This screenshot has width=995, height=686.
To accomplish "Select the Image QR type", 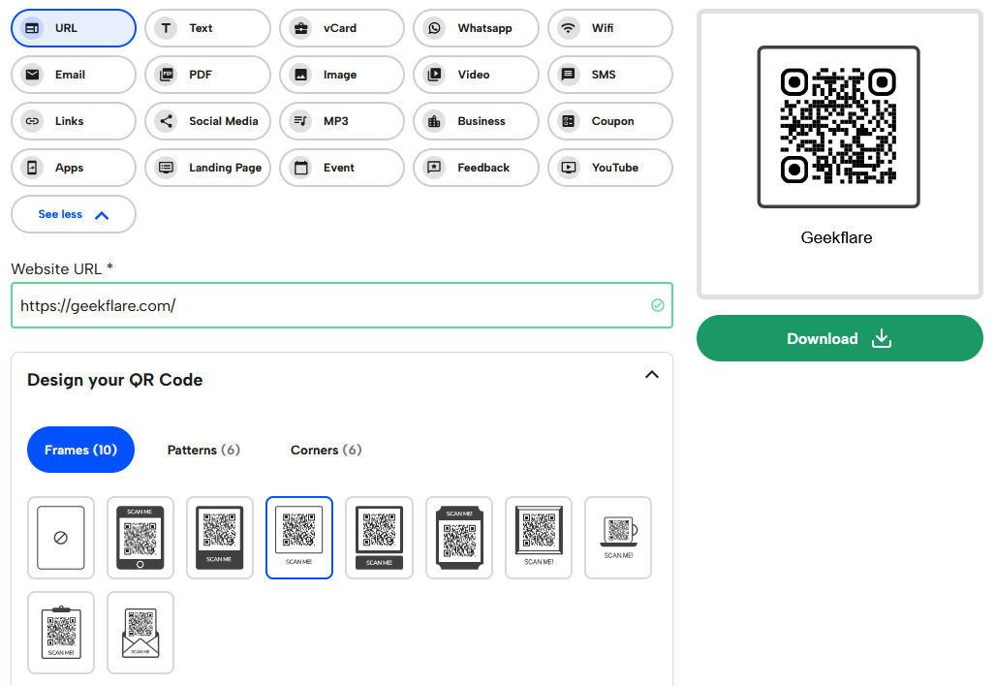I will (x=342, y=75).
